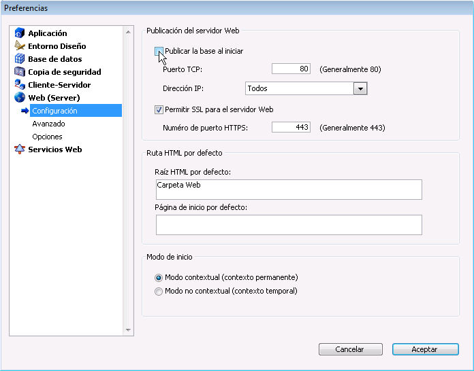Select the Base de datos icon

tap(20, 59)
